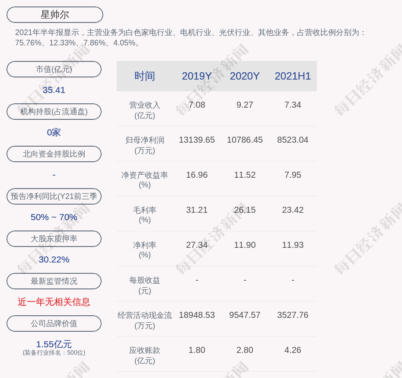This screenshot has height=378, width=402.
Task: Click the 2019Y column header
Action: click(x=197, y=76)
